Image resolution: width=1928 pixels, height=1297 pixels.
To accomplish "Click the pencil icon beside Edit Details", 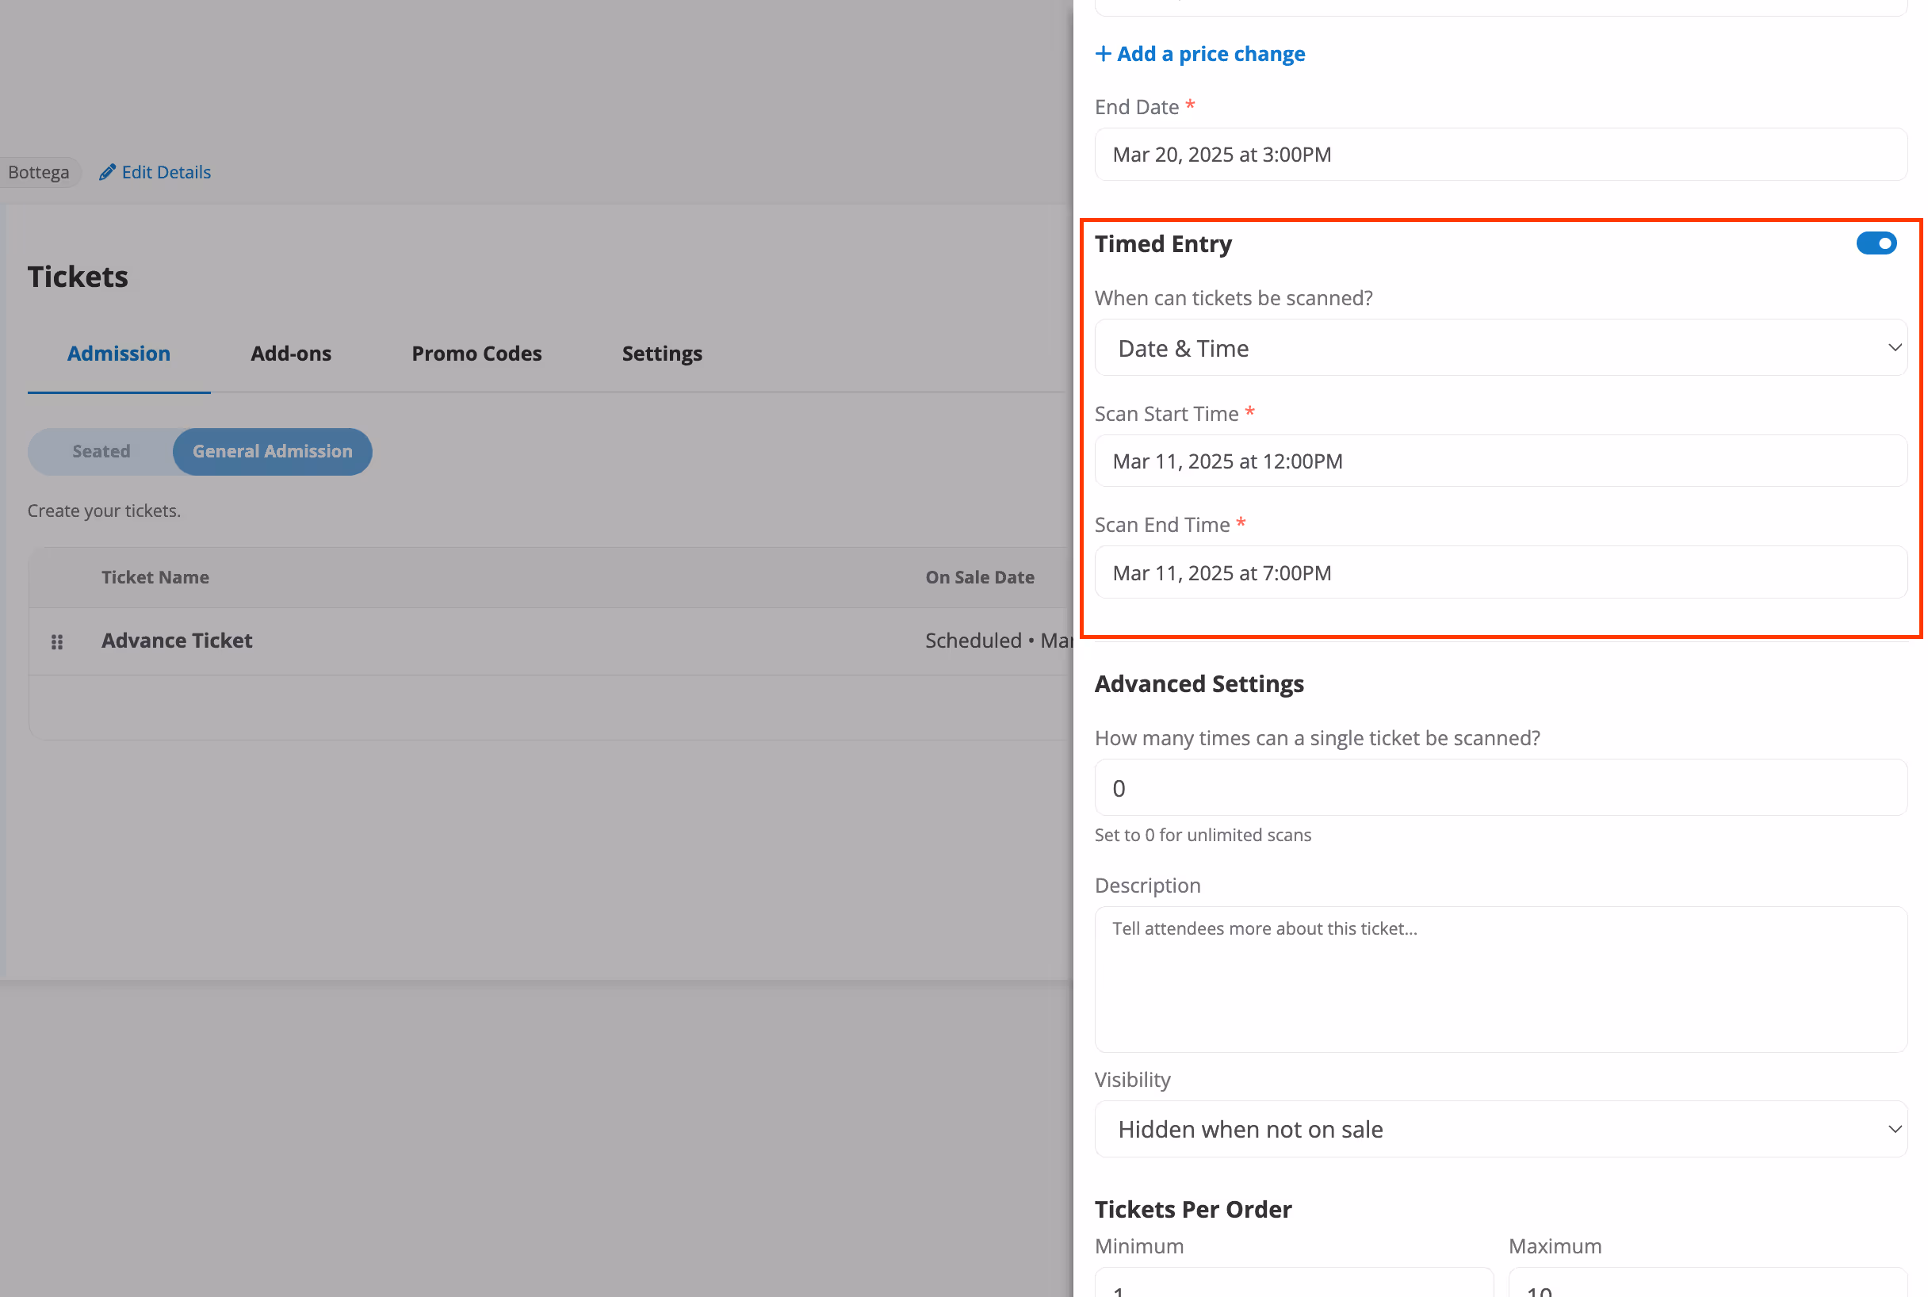I will (107, 172).
